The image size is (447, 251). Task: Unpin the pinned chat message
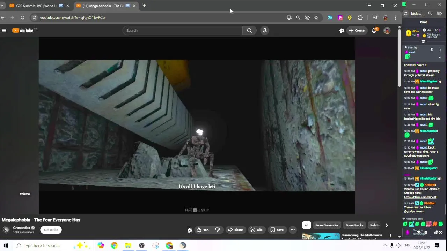coord(432,50)
